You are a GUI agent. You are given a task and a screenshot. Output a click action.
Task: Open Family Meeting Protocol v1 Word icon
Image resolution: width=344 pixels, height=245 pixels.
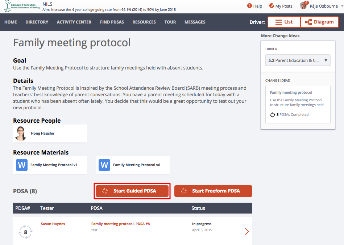[22, 165]
